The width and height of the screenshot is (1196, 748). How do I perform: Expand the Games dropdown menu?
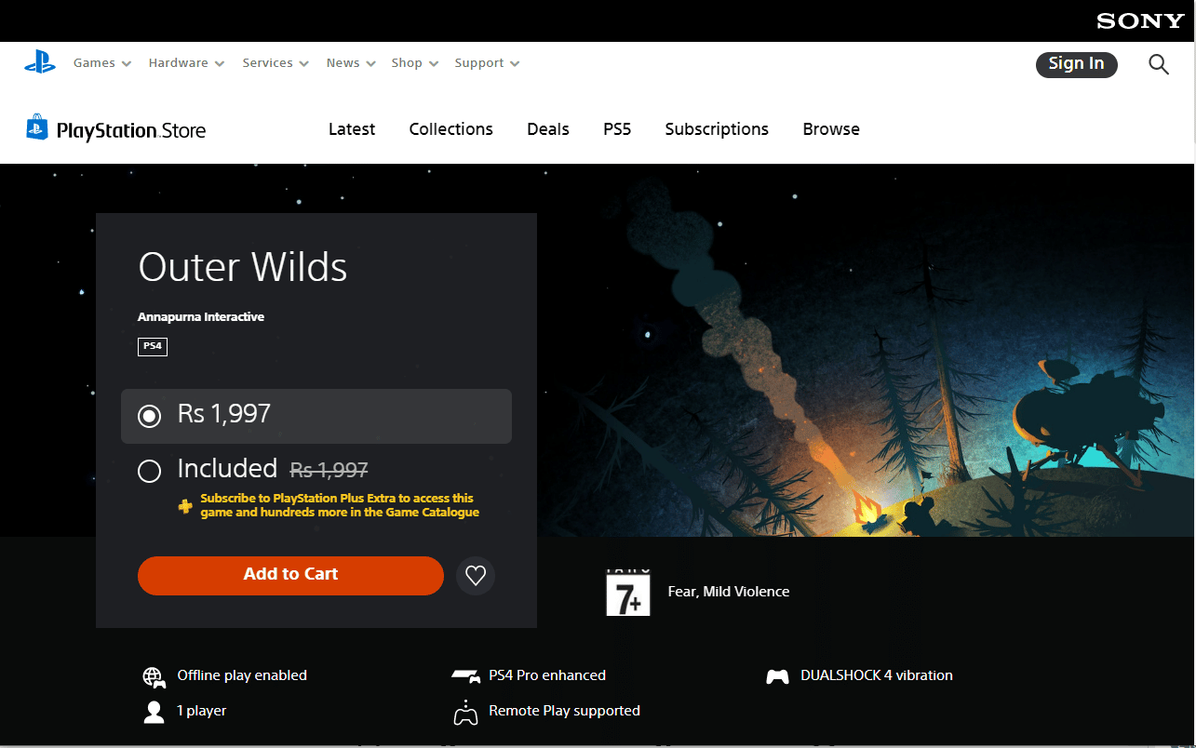coord(102,63)
